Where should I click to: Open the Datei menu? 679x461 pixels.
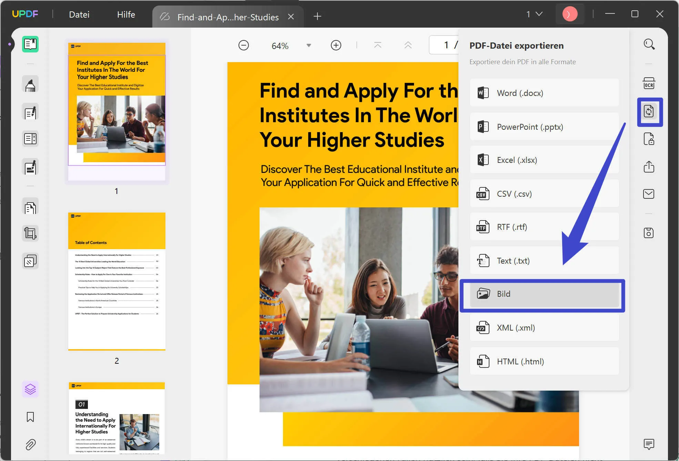coord(79,14)
